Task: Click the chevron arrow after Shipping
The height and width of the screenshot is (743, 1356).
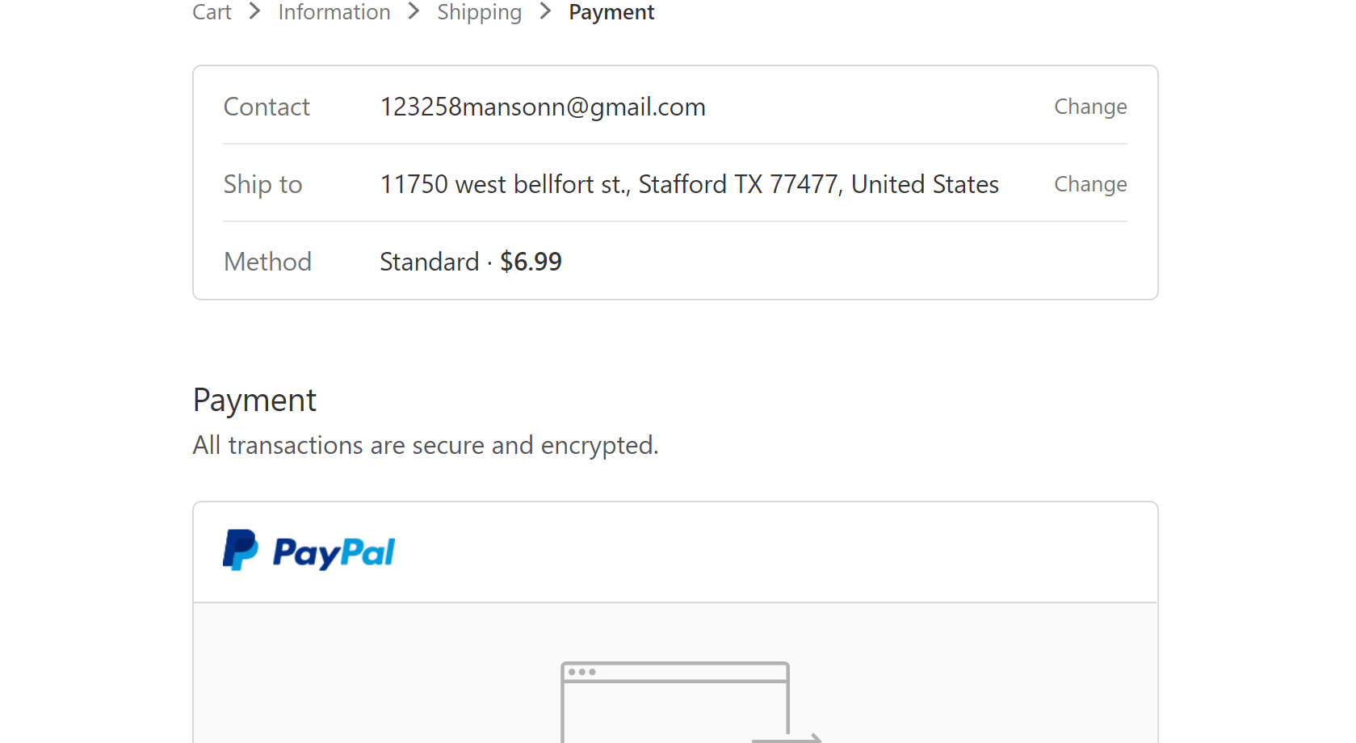Action: pos(545,11)
